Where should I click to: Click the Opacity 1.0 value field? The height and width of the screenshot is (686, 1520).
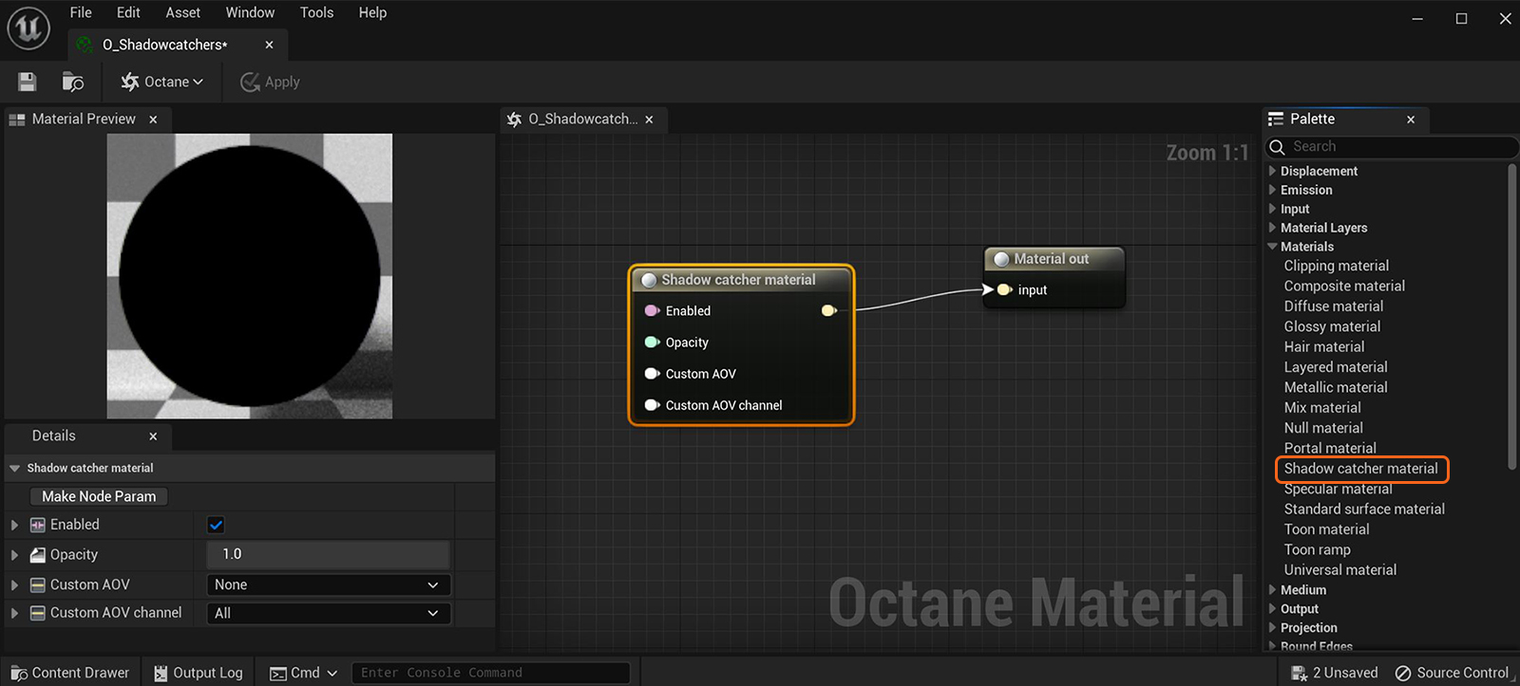point(328,554)
